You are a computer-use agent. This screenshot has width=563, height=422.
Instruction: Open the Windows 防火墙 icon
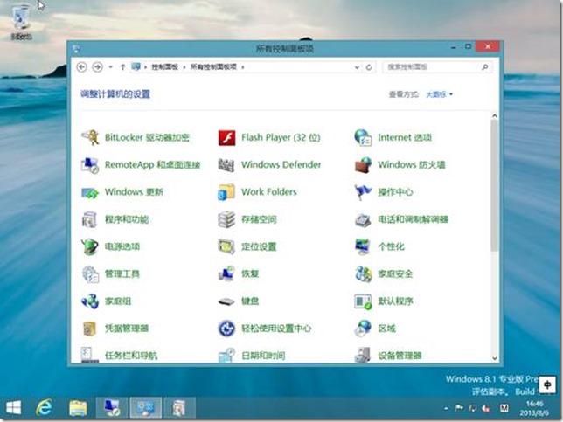click(x=363, y=165)
